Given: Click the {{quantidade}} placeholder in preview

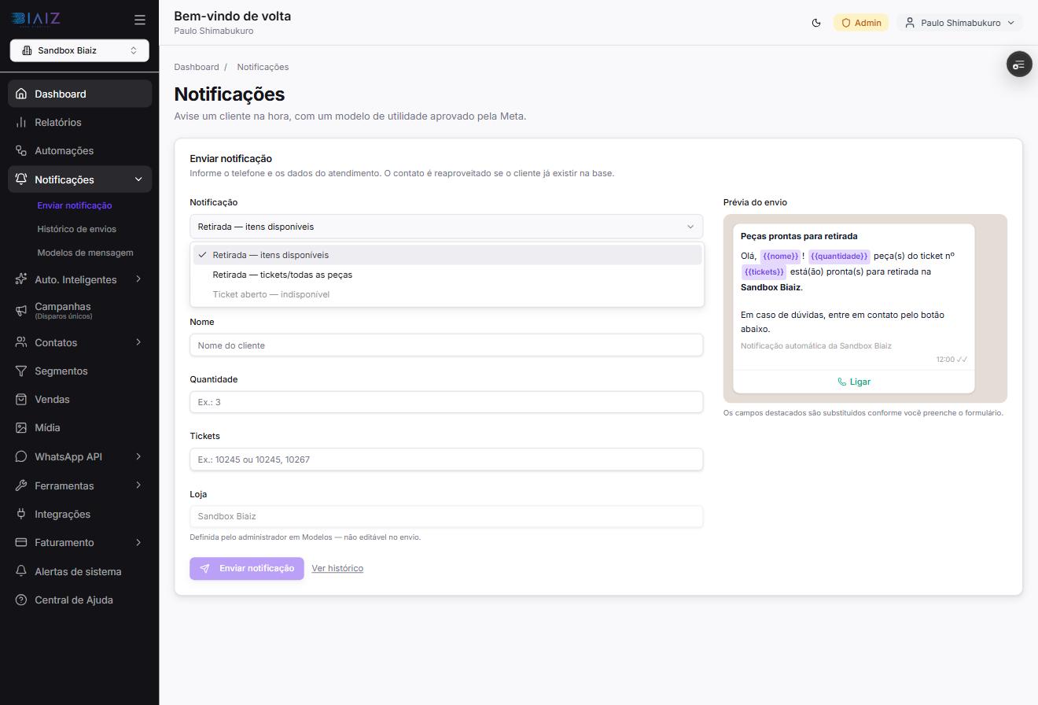Looking at the screenshot, I should click(x=839, y=256).
